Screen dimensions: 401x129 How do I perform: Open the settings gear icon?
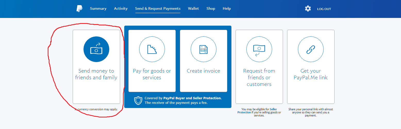pyautogui.click(x=308, y=9)
